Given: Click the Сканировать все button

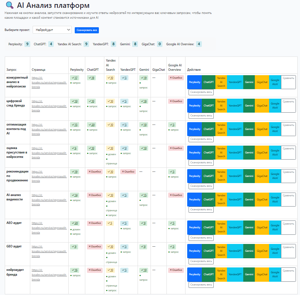Looking at the screenshot, I should tap(87, 30).
